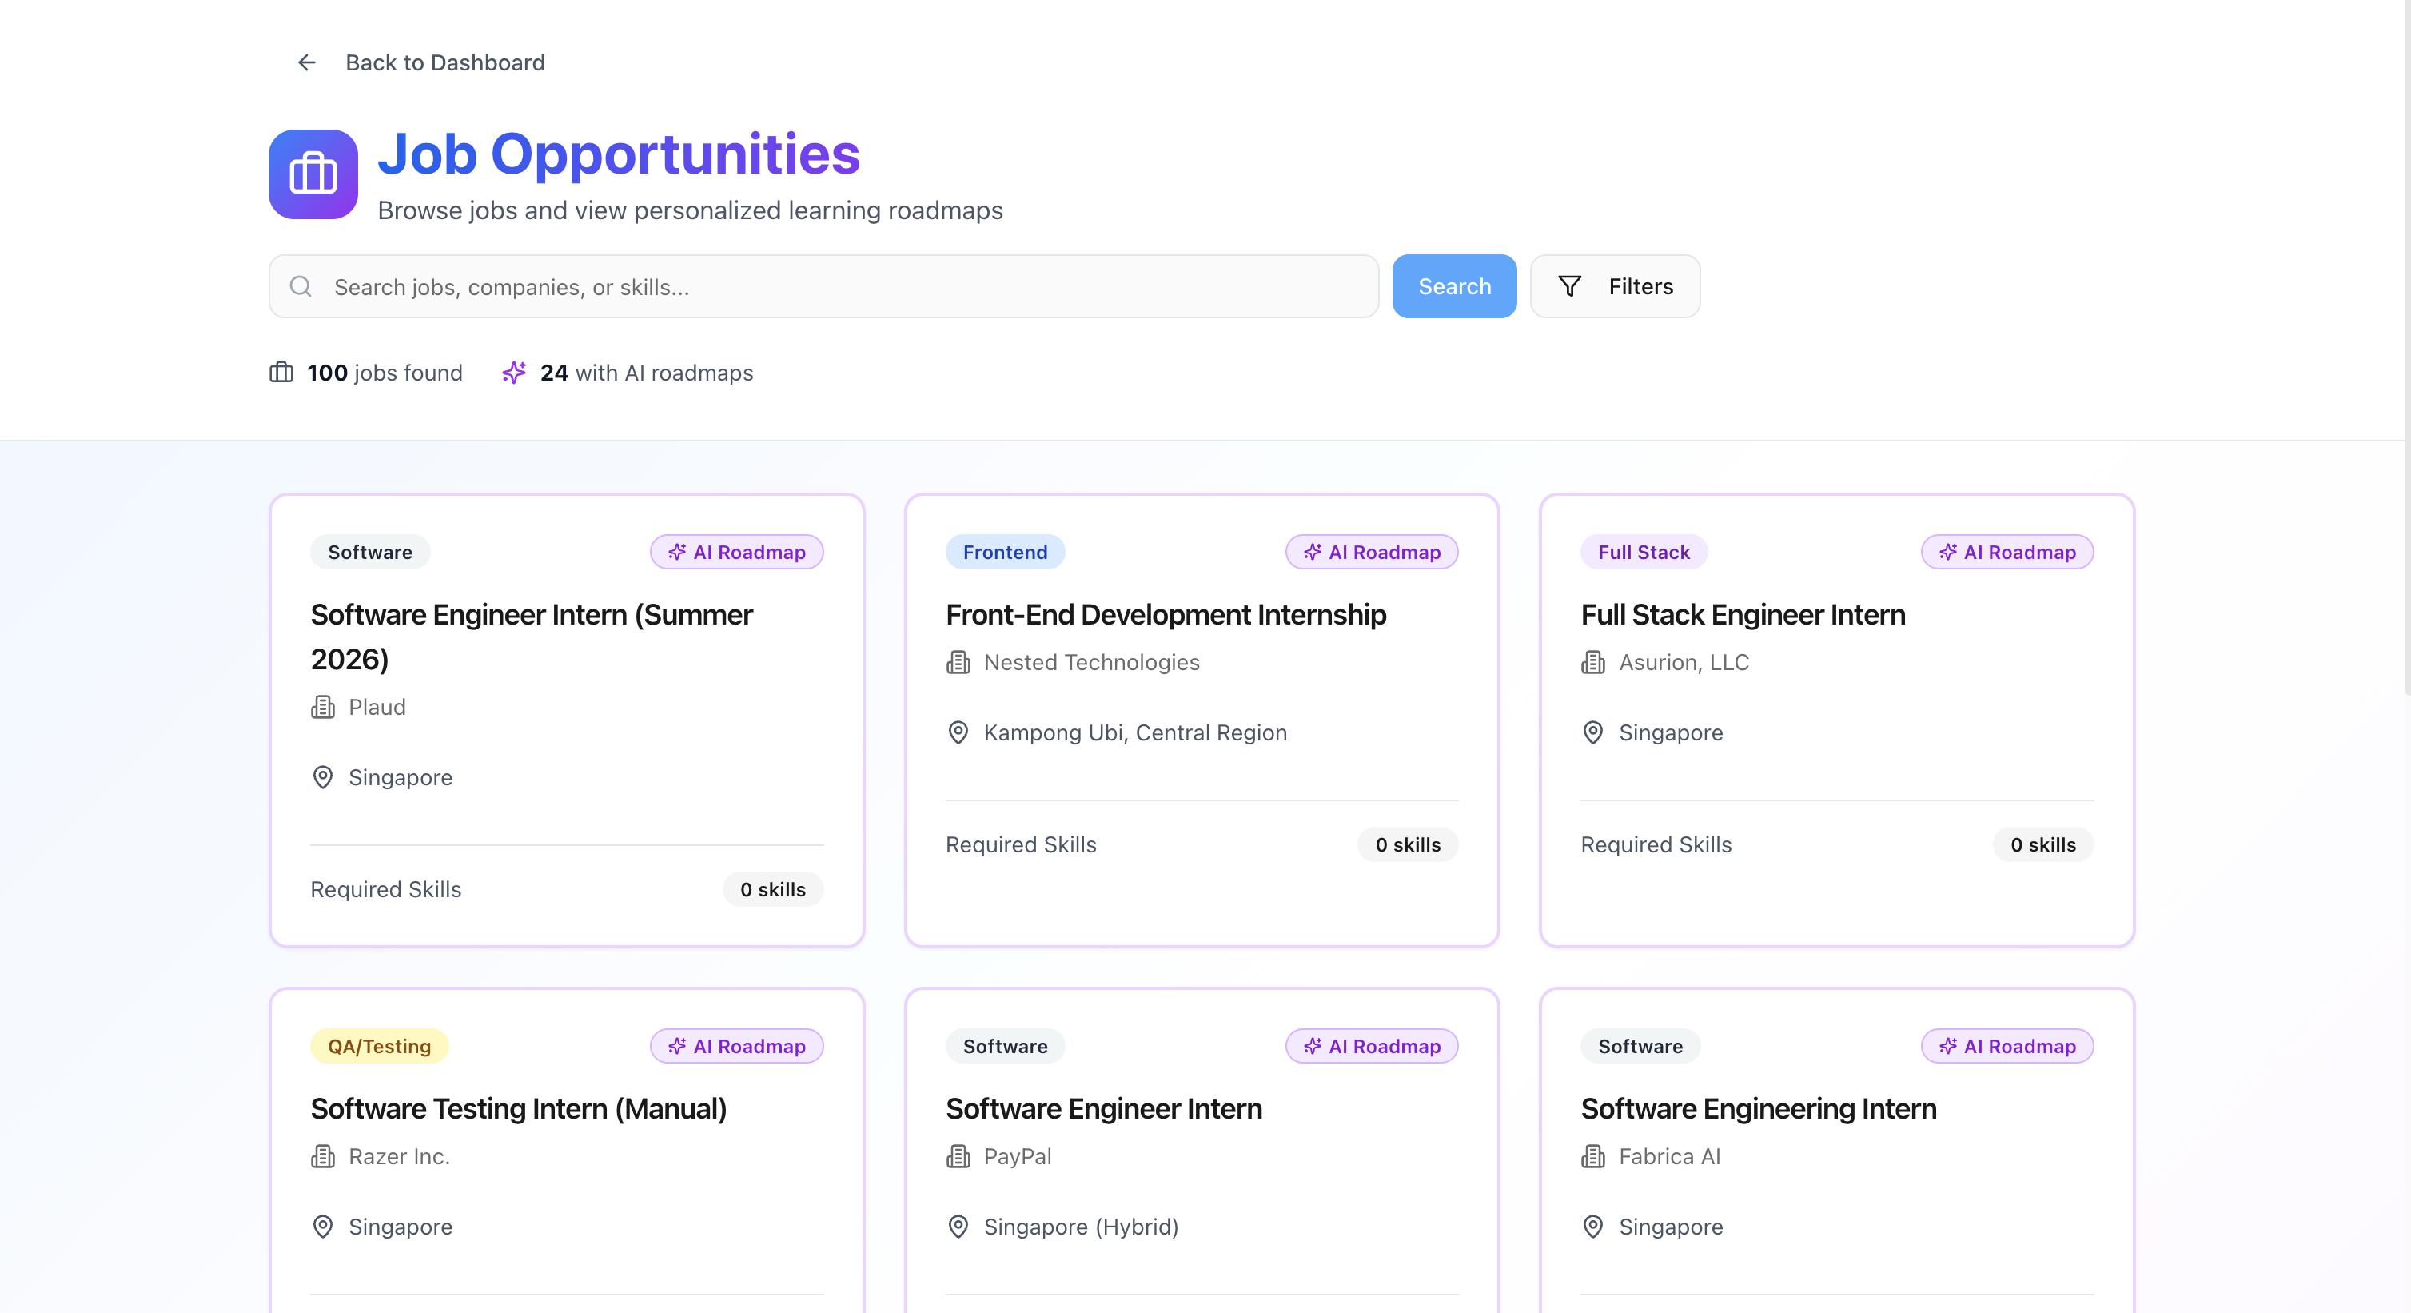2411x1313 pixels.
Task: Click the briefcase logo beside Job Opportunities
Action: click(313, 174)
